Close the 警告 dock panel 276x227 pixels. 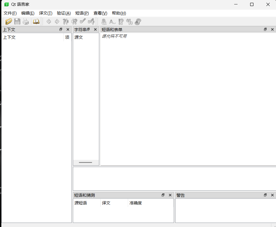tap(272, 195)
